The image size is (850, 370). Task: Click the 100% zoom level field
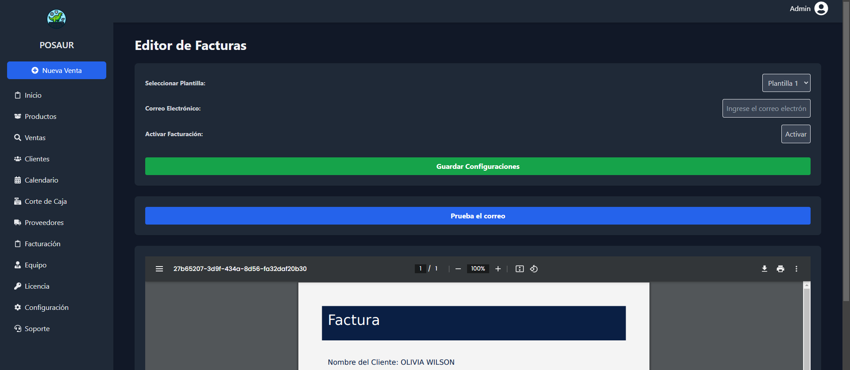(x=478, y=269)
